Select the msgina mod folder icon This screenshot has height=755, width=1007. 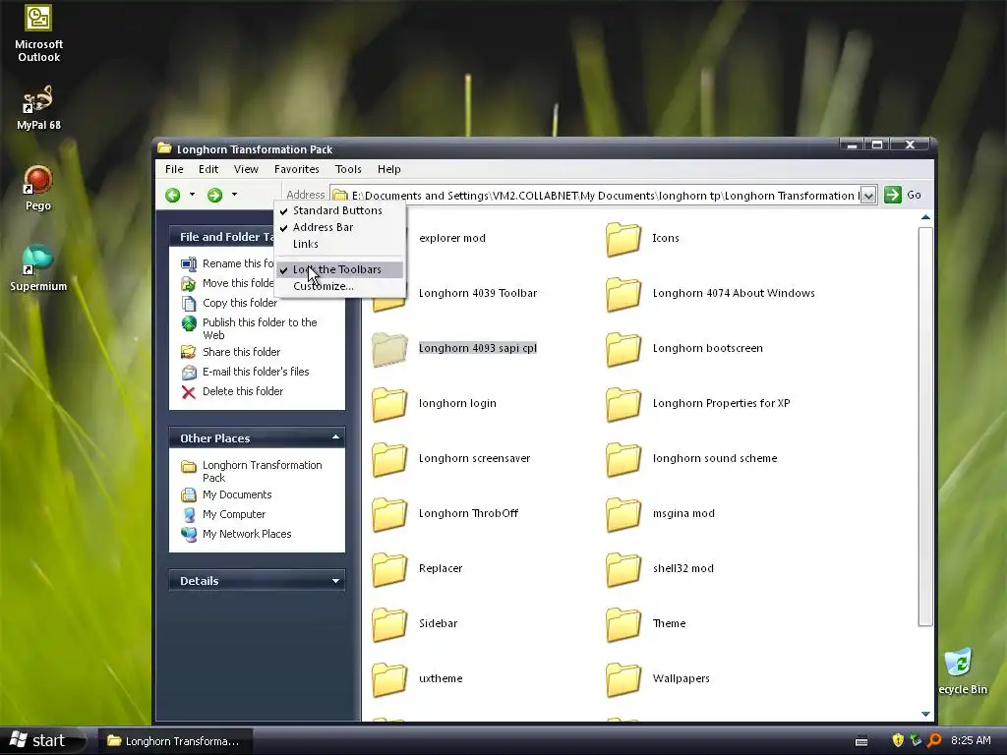pyautogui.click(x=622, y=514)
